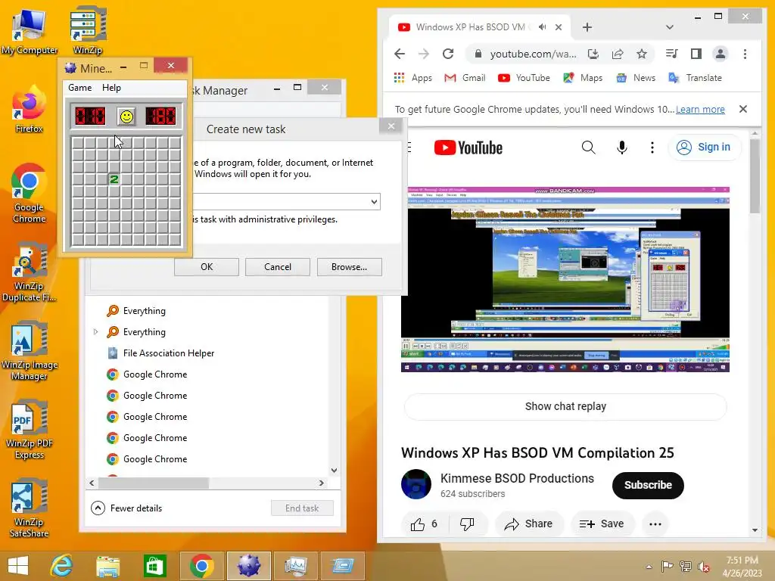Open My Computer desktop shortcut
Screen dimensions: 775x581
[30, 30]
